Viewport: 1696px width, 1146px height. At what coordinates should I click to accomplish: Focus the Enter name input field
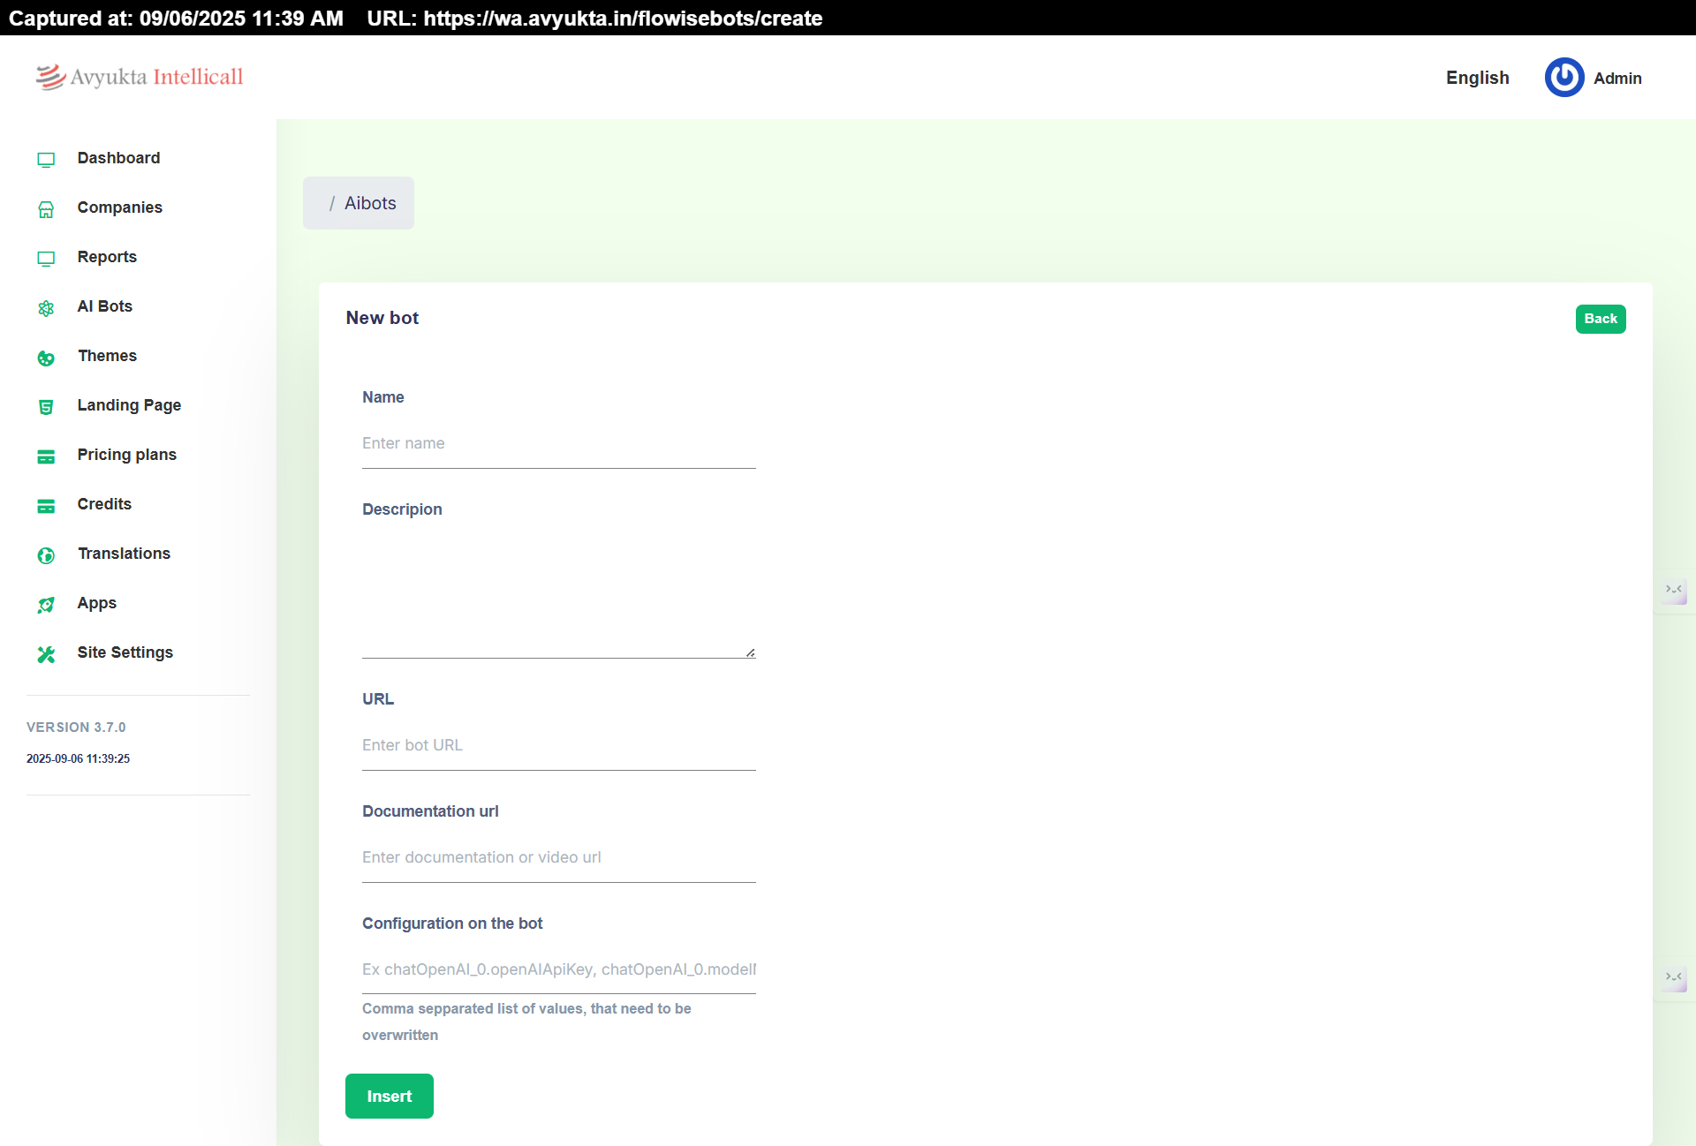[x=558, y=443]
